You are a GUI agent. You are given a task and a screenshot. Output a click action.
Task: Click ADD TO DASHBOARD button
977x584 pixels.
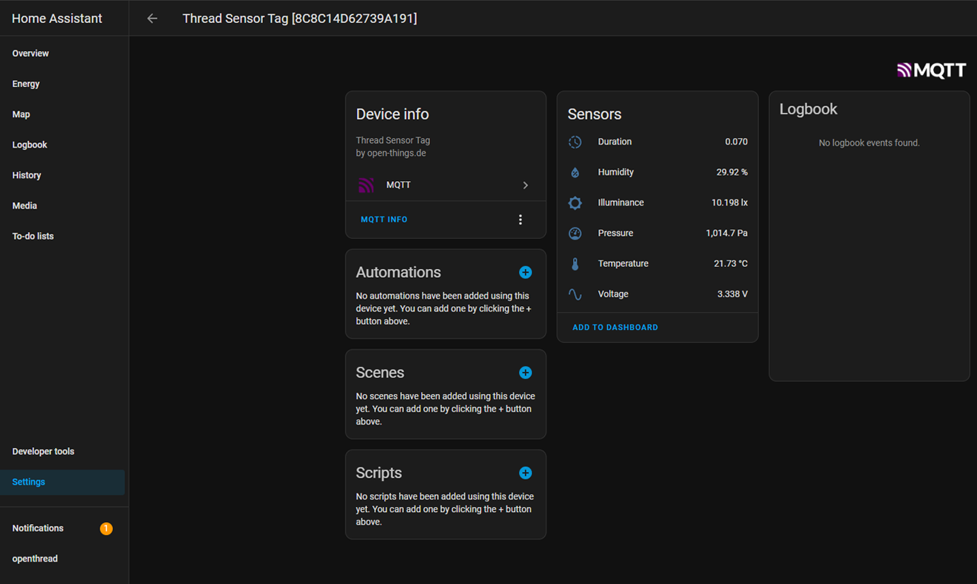pos(615,327)
